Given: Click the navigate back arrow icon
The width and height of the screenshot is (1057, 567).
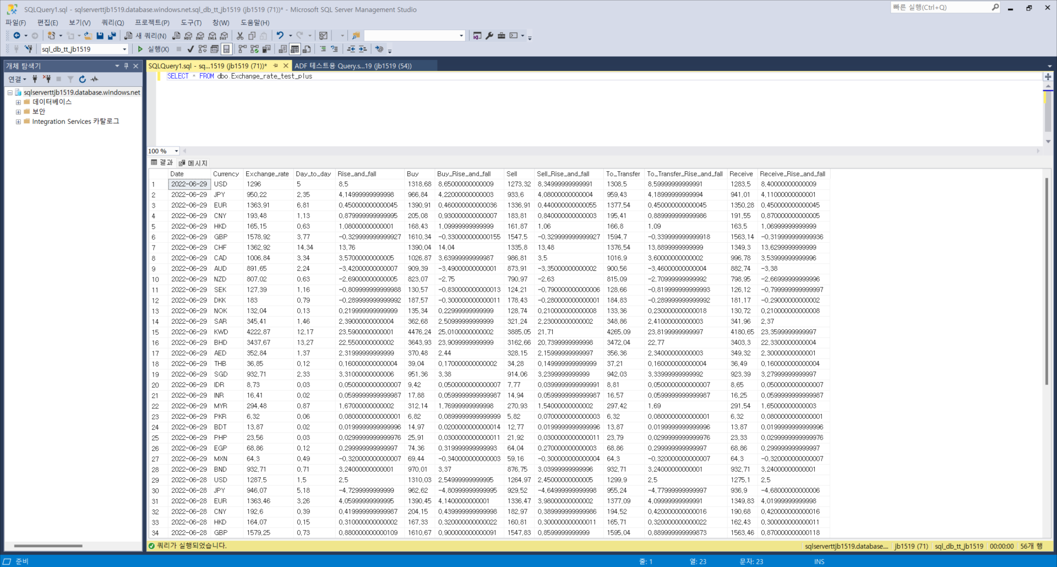Looking at the screenshot, I should 17,36.
